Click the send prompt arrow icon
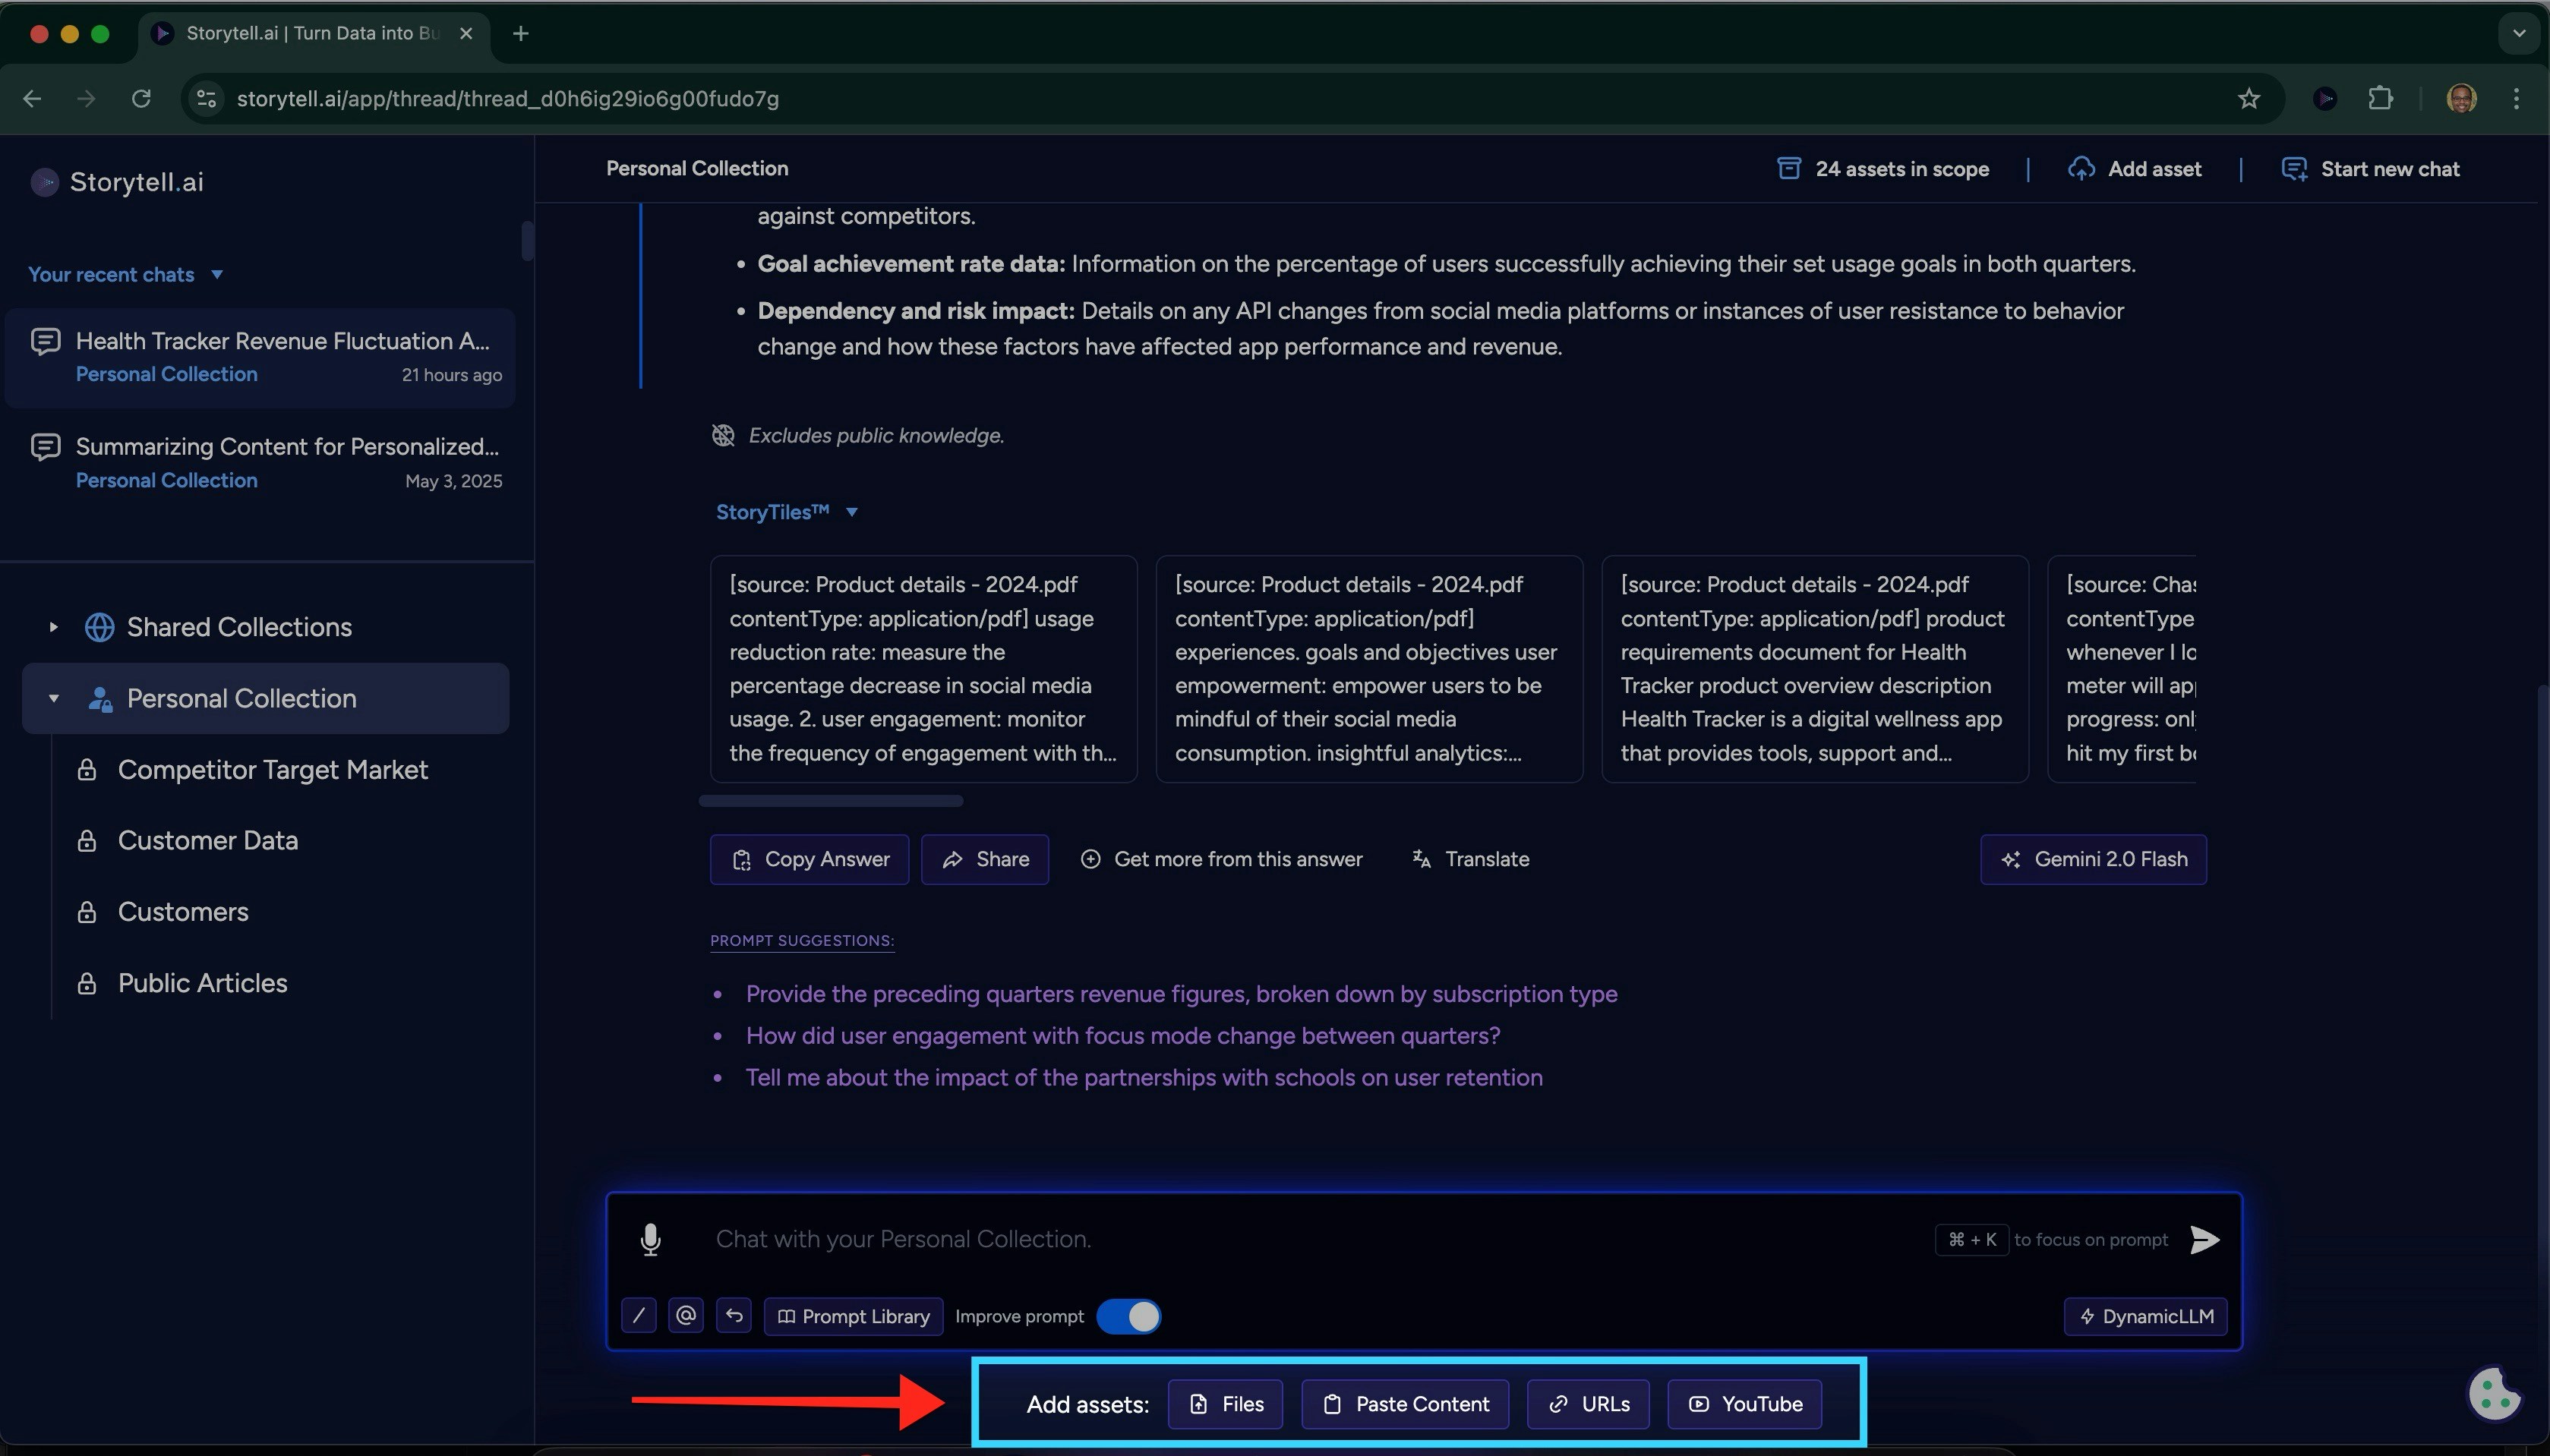 click(x=2204, y=1239)
